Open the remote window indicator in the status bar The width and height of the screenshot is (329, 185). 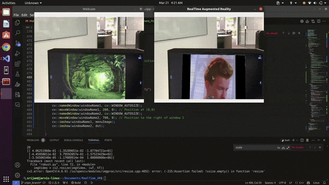16,183
